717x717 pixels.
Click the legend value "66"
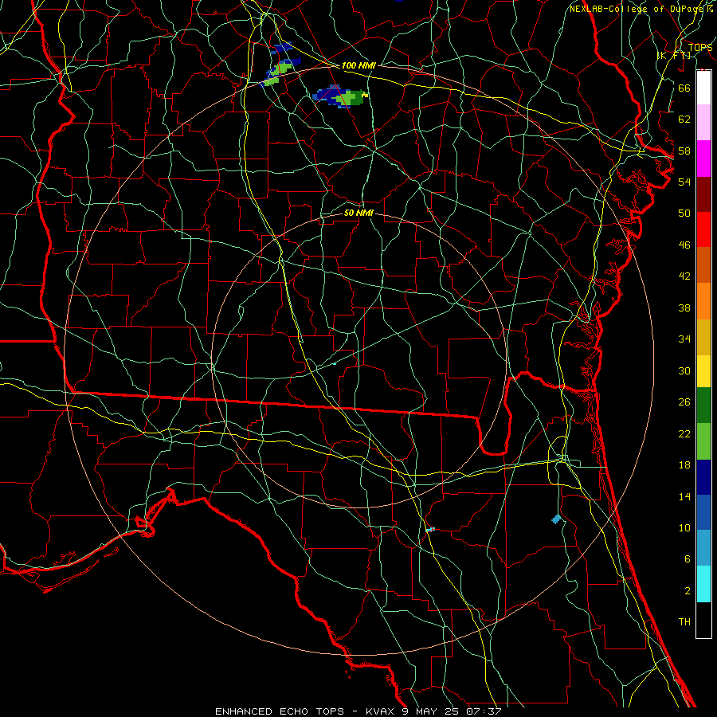[684, 88]
